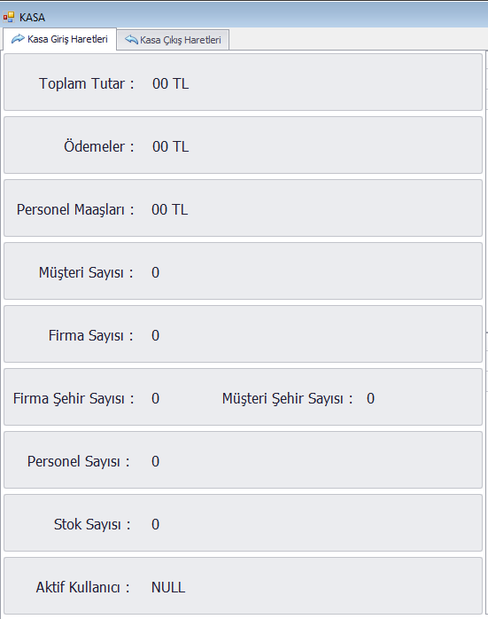Click the Personel Sayısı label
Image resolution: width=488 pixels, height=619 pixels.
click(x=79, y=461)
